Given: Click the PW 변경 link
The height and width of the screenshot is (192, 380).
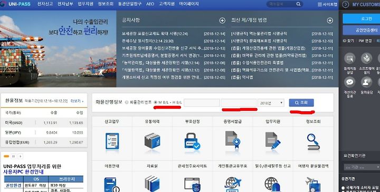Looking at the screenshot, I should tap(365, 41).
